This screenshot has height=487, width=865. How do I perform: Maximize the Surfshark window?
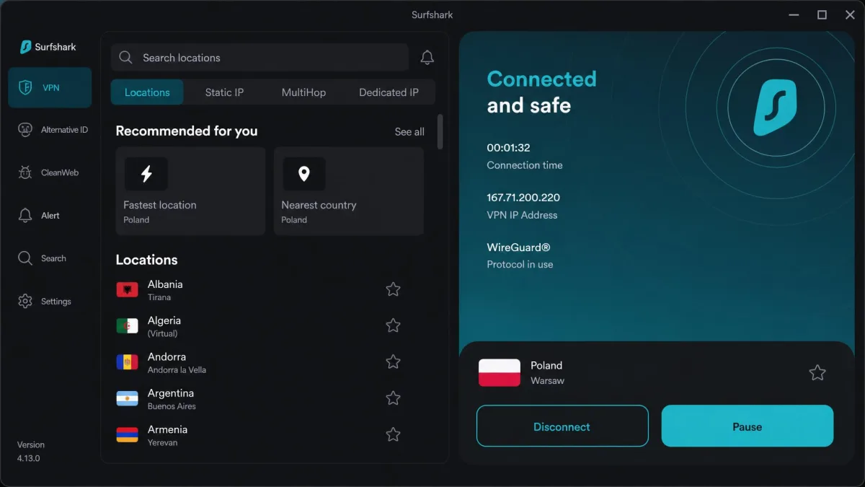[x=822, y=14]
